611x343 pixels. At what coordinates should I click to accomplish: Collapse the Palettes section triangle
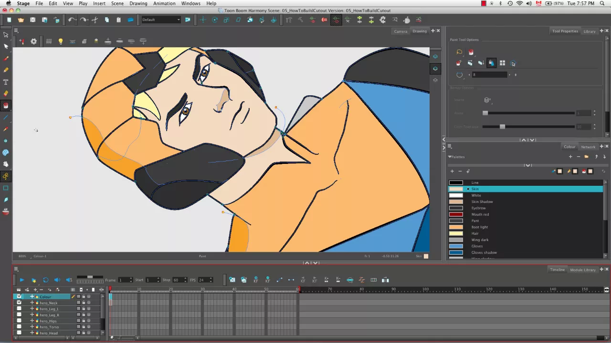(450, 157)
